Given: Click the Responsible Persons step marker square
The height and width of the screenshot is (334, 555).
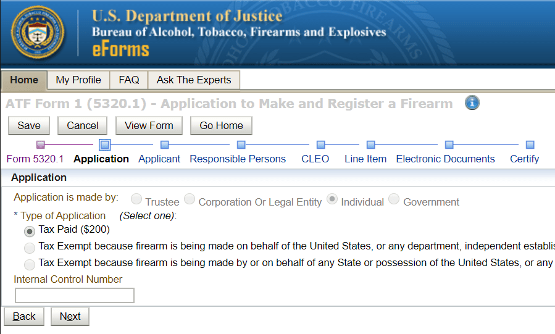Looking at the screenshot, I should pos(241,144).
